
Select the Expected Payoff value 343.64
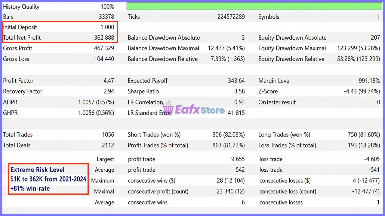tap(236, 81)
